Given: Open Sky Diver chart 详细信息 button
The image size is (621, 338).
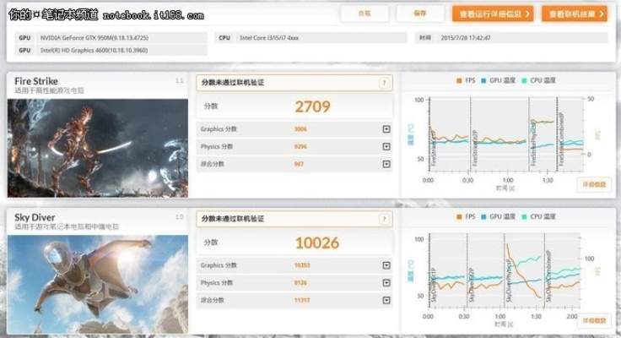Looking at the screenshot, I should pos(594,320).
